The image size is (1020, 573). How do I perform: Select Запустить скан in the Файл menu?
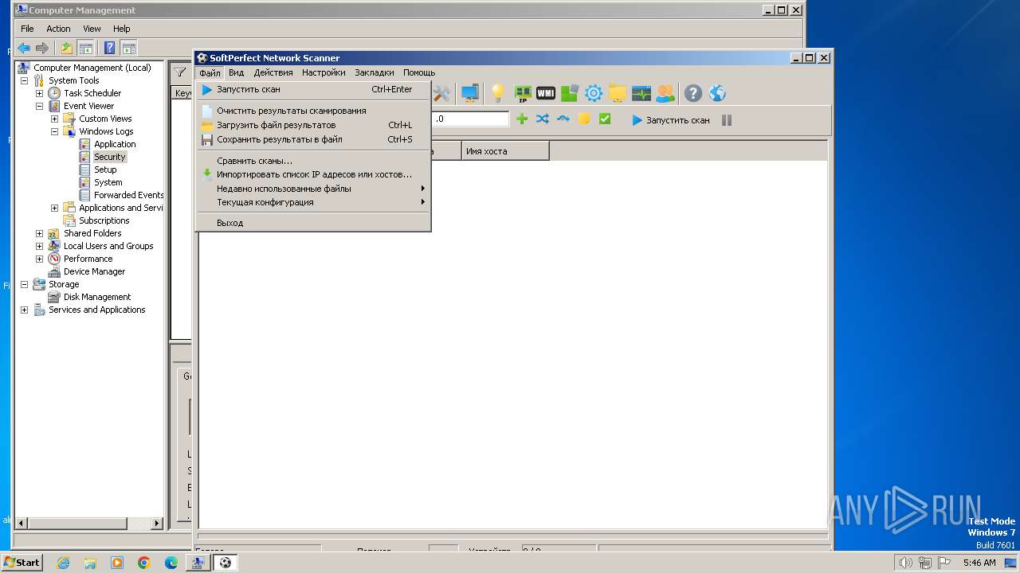313,89
